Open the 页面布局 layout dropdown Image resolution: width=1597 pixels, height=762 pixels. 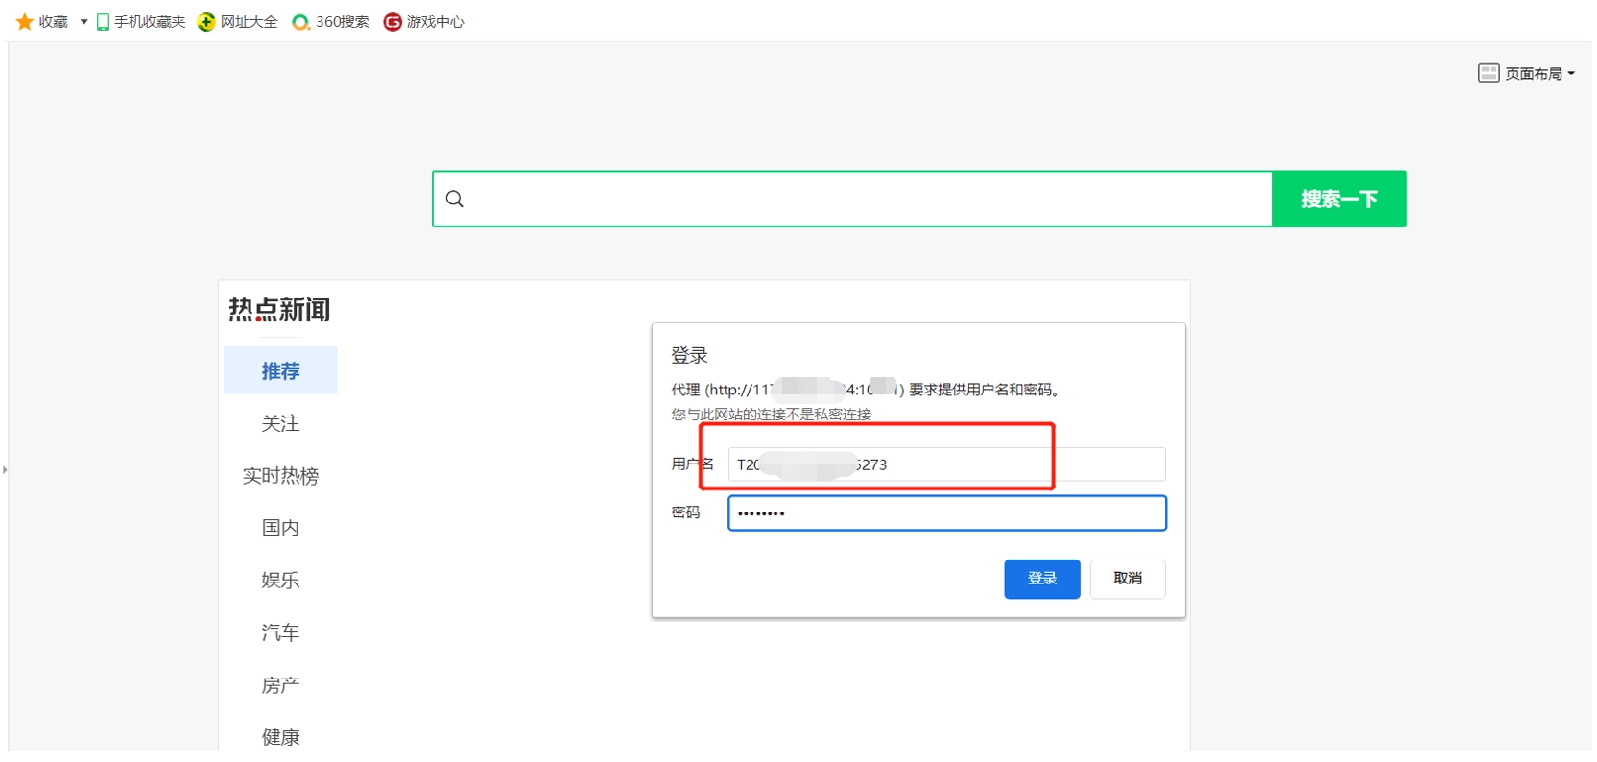pos(1526,73)
